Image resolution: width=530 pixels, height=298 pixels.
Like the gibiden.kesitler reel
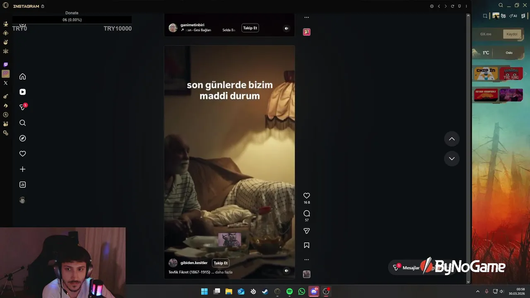click(x=307, y=196)
